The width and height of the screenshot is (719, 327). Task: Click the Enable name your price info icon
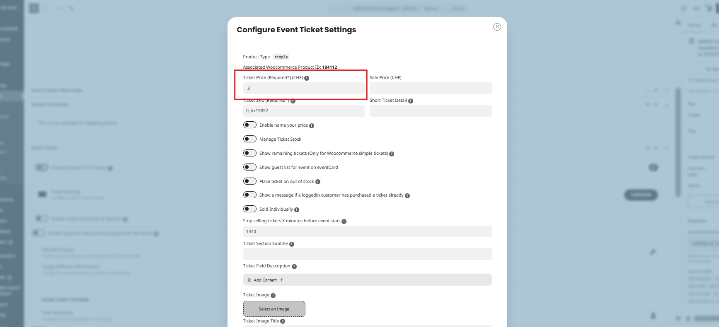tap(312, 125)
